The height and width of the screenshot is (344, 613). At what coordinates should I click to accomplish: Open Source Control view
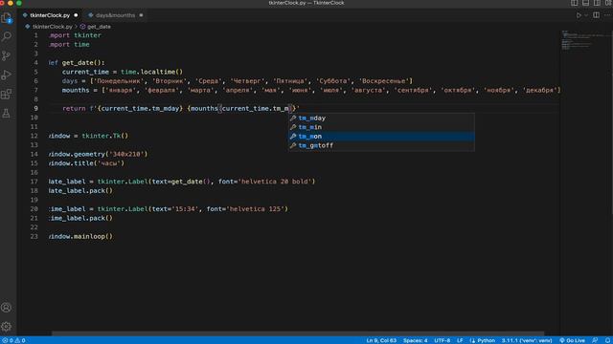click(x=7, y=55)
